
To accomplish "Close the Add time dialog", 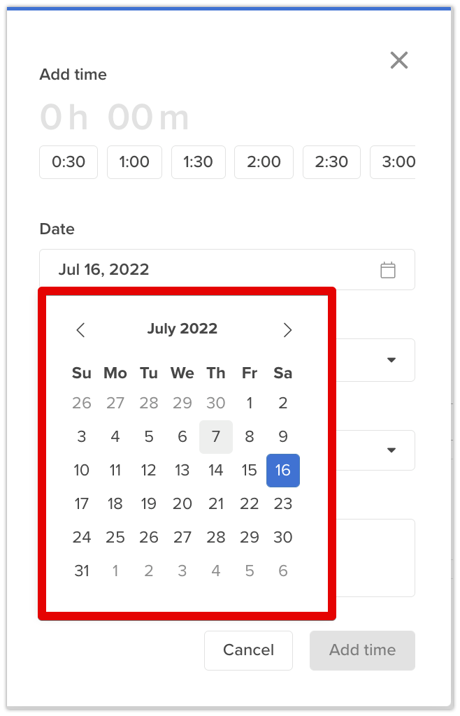I will click(x=399, y=60).
